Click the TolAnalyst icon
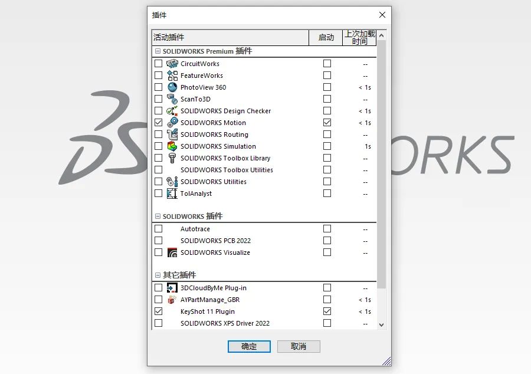Image resolution: width=531 pixels, height=374 pixels. point(172,193)
